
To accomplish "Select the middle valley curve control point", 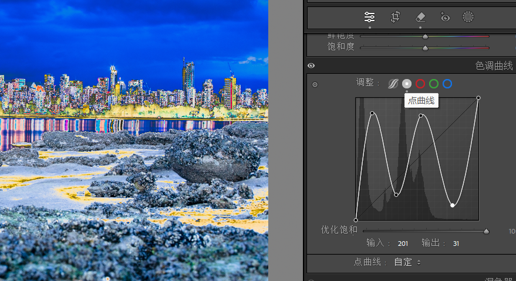I will 396,195.
